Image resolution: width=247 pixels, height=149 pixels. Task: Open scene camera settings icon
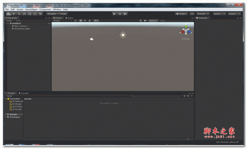coord(146,21)
